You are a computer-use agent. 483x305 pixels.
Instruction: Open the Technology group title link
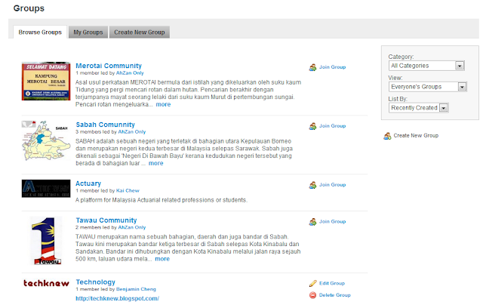(96, 282)
